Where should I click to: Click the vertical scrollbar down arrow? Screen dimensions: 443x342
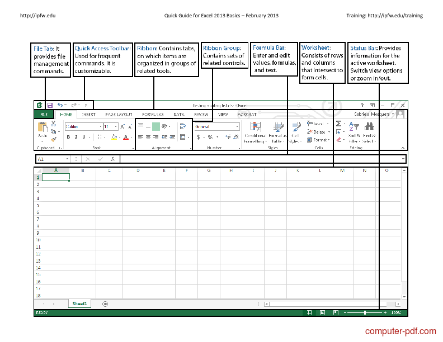coord(404,297)
